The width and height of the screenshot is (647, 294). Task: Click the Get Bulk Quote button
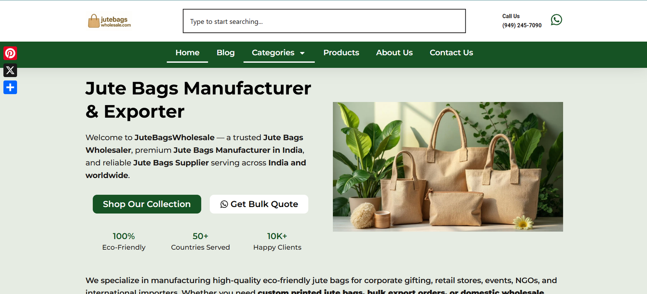pyautogui.click(x=259, y=204)
